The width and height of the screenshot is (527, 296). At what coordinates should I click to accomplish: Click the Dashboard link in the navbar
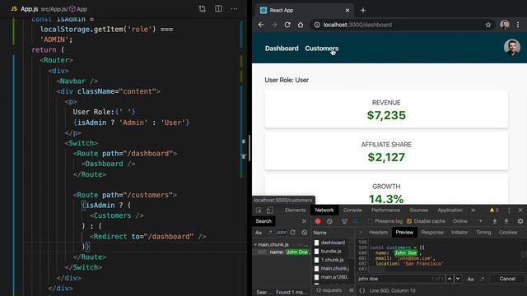[x=282, y=49]
